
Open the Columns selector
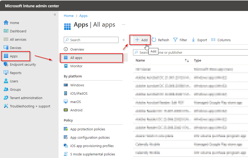click(x=221, y=40)
